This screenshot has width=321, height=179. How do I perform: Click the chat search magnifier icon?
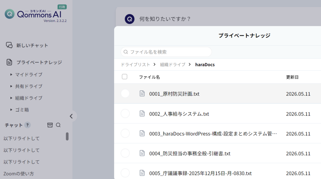click(58, 125)
